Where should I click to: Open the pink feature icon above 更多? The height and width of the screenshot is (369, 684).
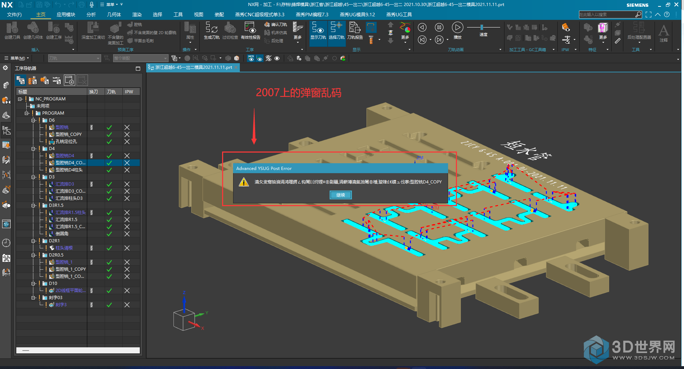(x=603, y=28)
